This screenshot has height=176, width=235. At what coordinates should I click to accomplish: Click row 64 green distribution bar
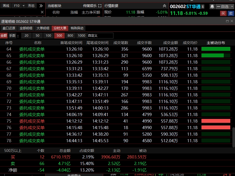click(x=216, y=49)
